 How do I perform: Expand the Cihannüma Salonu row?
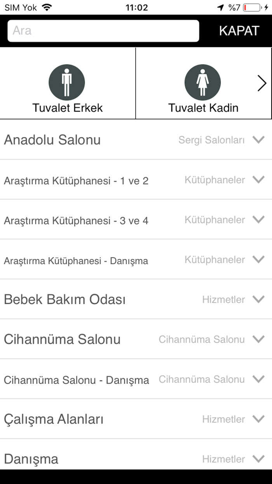[258, 339]
